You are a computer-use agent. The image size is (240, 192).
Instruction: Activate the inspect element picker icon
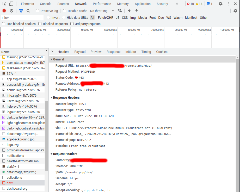[x=4, y=4]
